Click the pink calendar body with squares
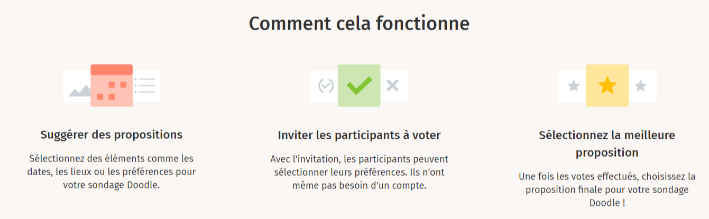This screenshot has height=219, width=709. click(112, 91)
